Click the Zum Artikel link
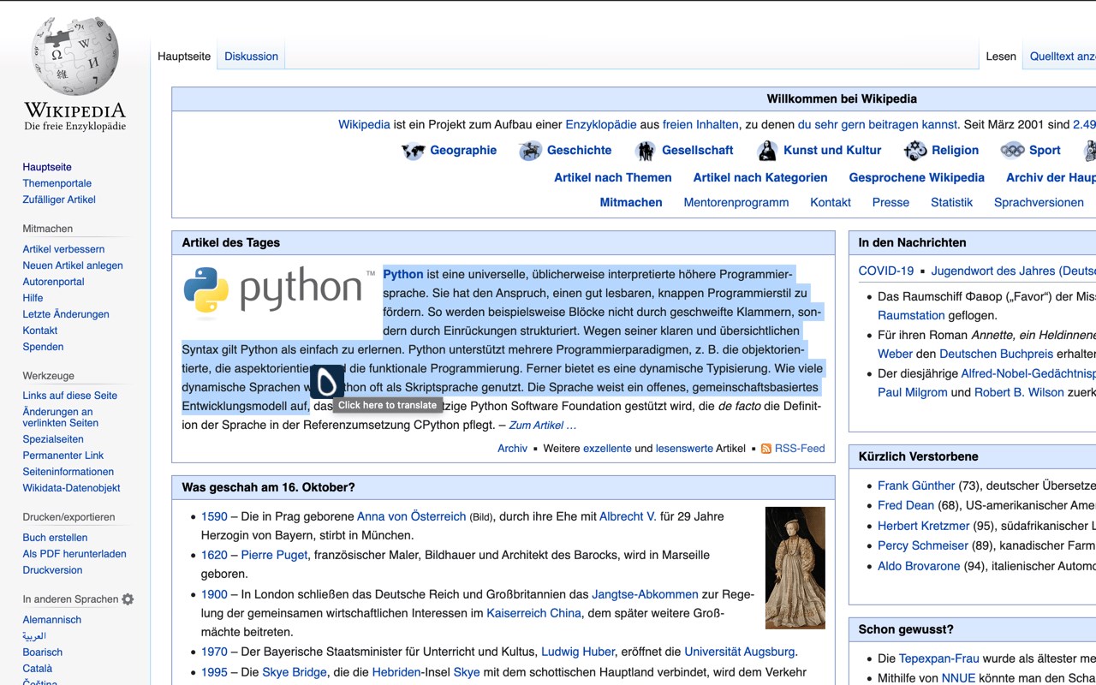This screenshot has width=1096, height=685. [x=543, y=426]
